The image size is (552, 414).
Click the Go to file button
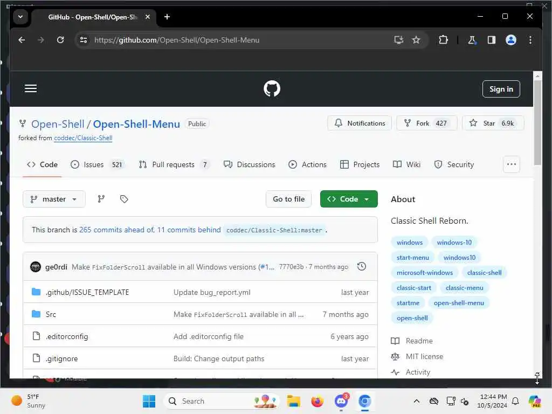pos(289,199)
